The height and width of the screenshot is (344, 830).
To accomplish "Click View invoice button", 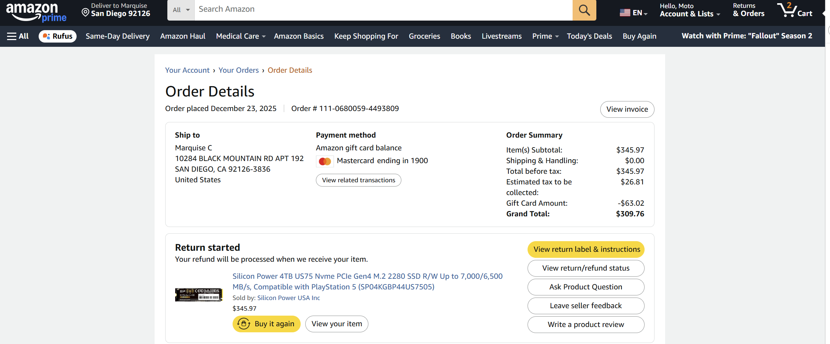I will click(x=627, y=109).
